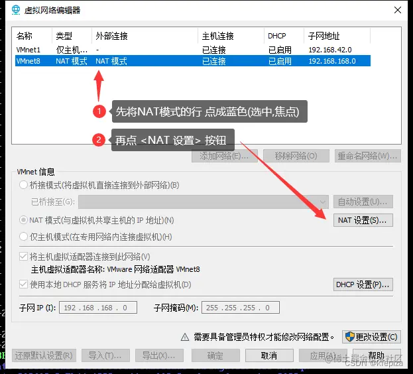The height and width of the screenshot is (374, 413).
Task: Select the NAT 模式 radio button
Action: (23, 220)
